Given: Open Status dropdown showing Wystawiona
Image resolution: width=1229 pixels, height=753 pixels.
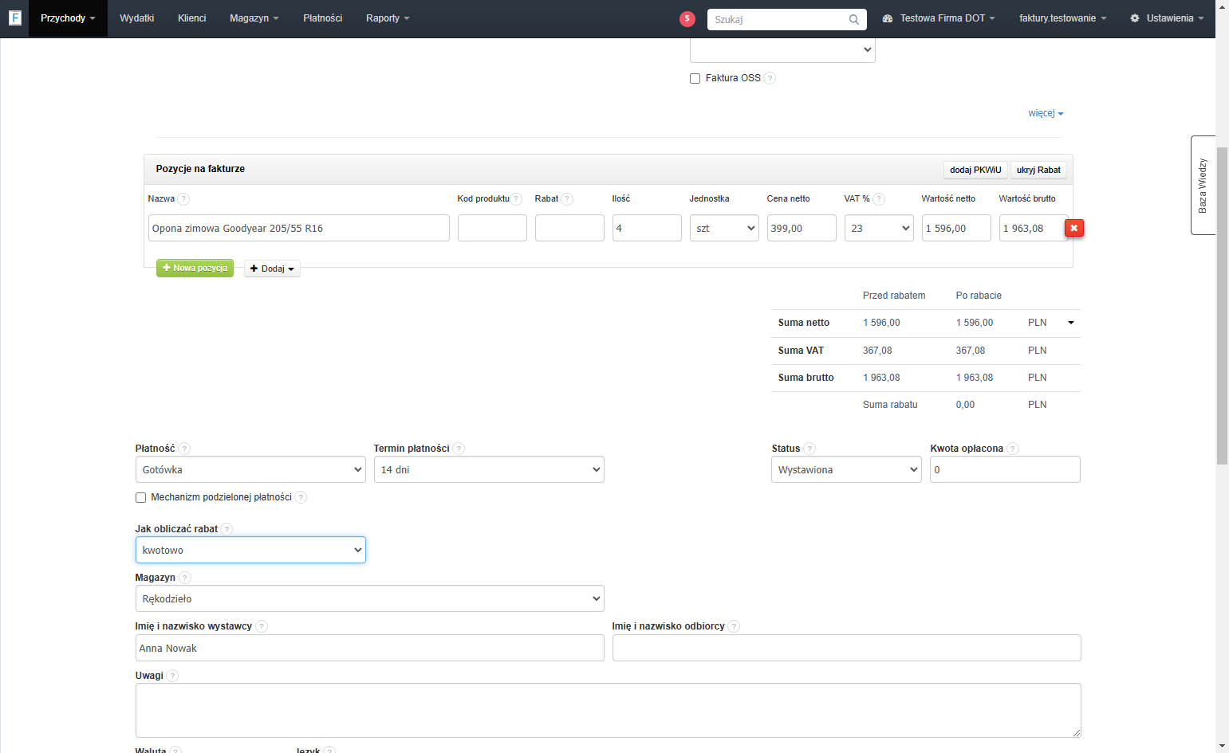Looking at the screenshot, I should (x=846, y=469).
